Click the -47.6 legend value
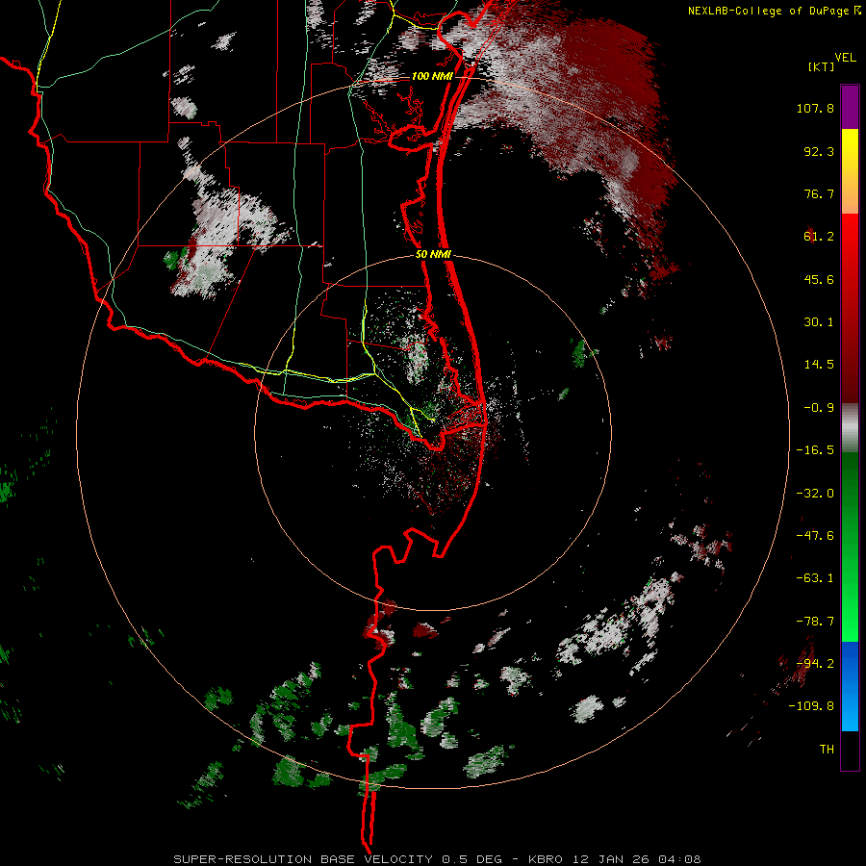The height and width of the screenshot is (866, 866). coord(815,536)
